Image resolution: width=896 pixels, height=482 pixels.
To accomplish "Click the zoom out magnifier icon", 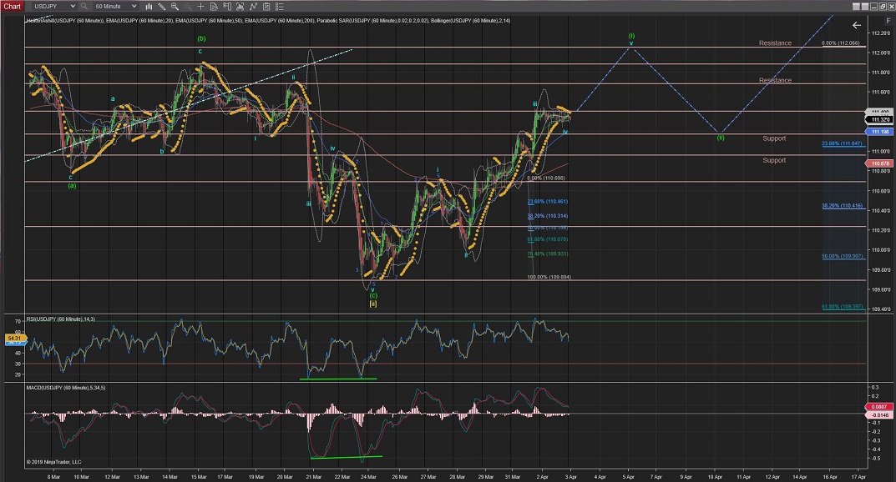I will pyautogui.click(x=187, y=7).
